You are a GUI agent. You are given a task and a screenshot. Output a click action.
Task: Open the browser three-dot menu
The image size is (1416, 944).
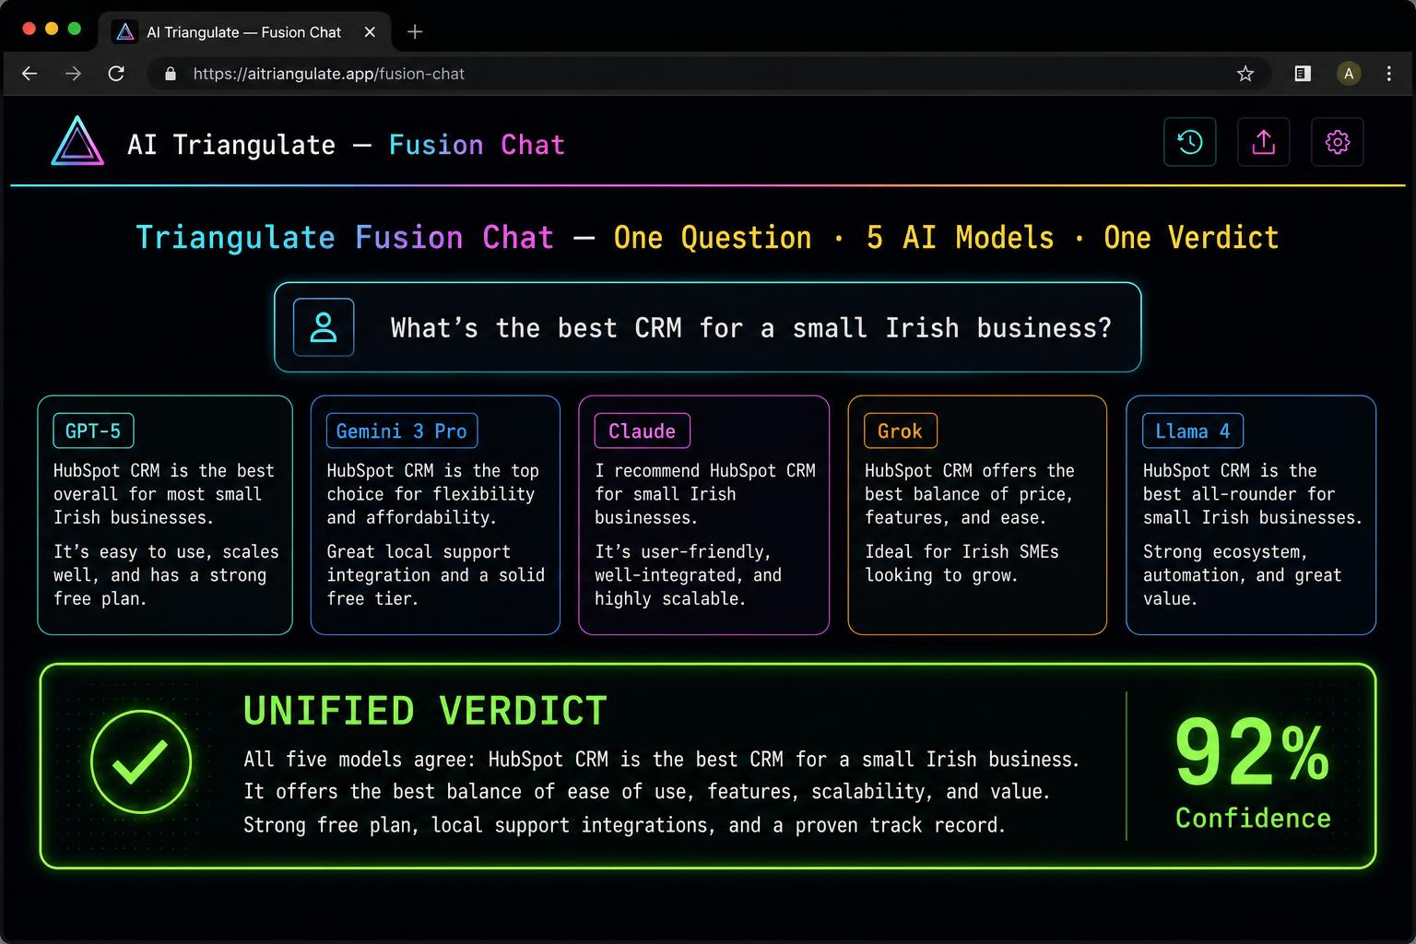[1389, 74]
